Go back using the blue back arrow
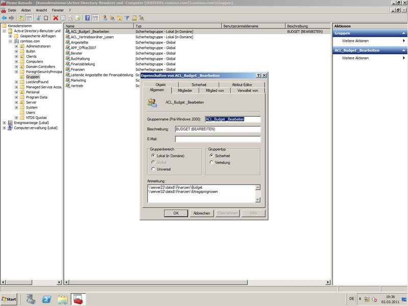408x306 pixels. point(4,18)
